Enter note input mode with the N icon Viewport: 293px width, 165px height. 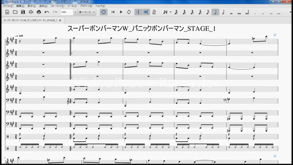point(165,12)
